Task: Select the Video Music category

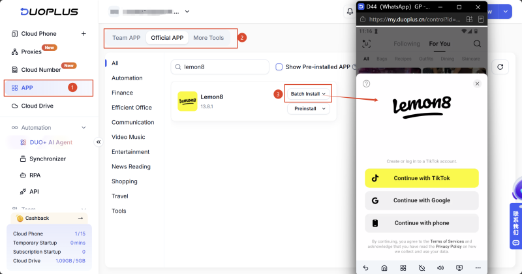Action: coord(128,137)
